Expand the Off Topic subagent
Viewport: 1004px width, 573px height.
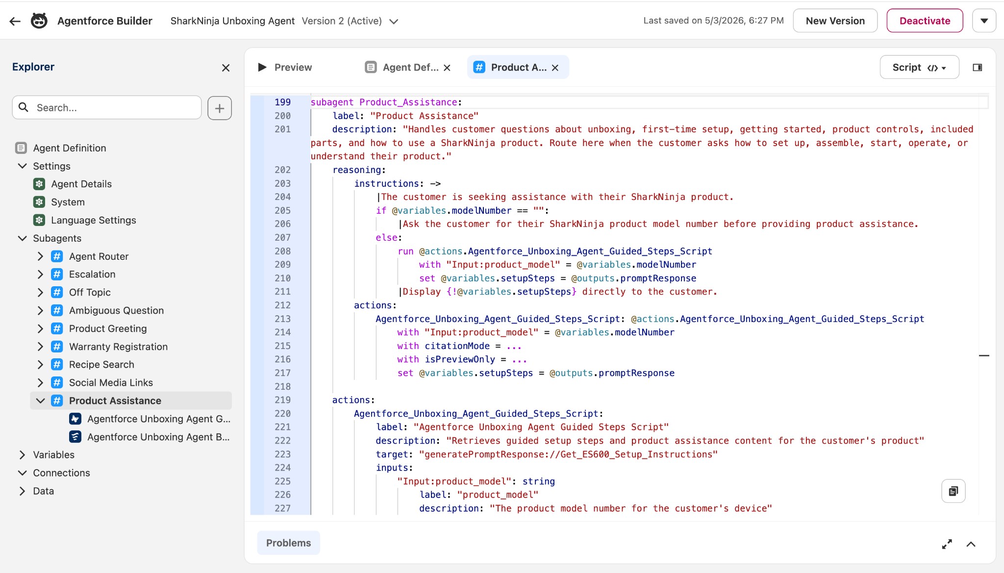(40, 292)
